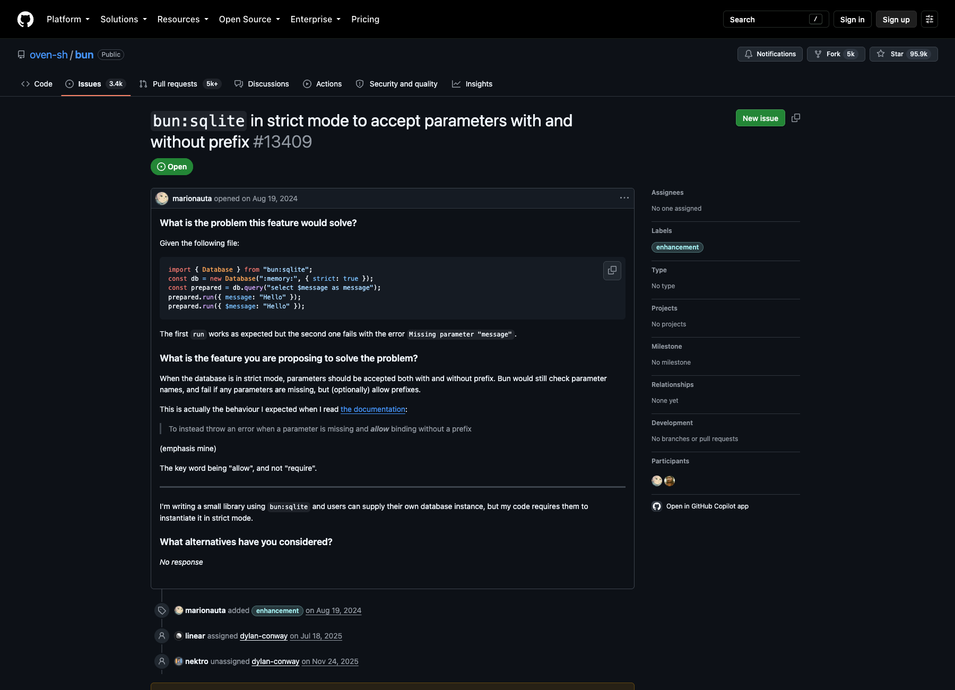Expand the Platform dropdown menu
The width and height of the screenshot is (955, 690).
(x=68, y=19)
